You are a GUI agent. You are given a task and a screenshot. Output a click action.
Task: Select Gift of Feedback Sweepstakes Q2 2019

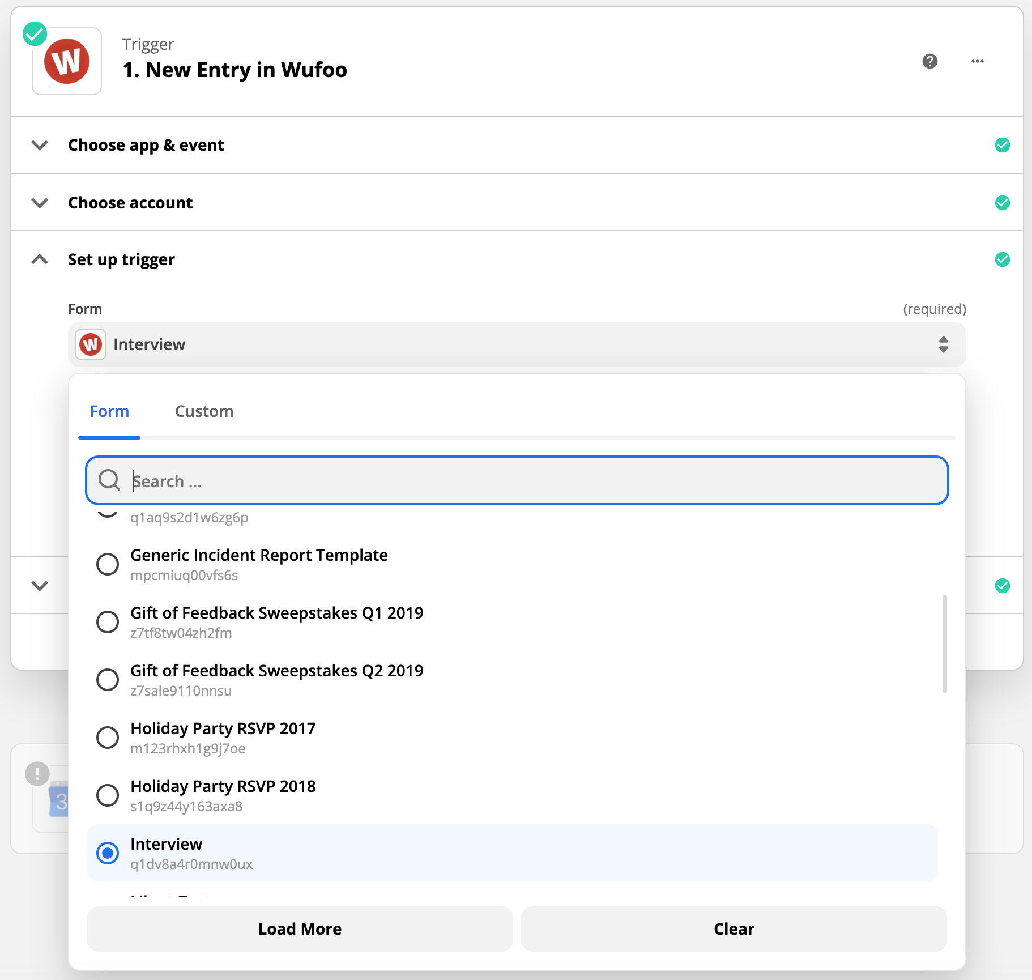pos(108,680)
